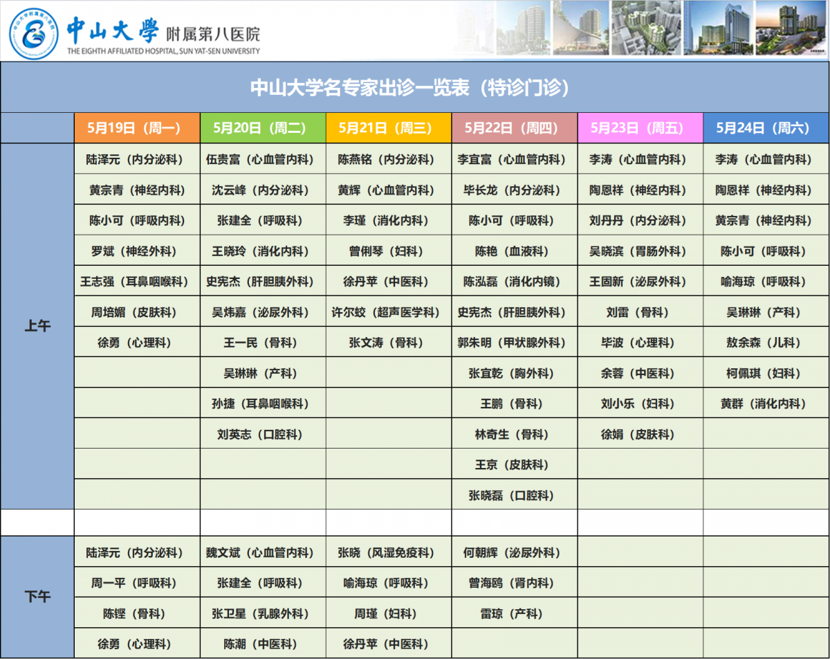This screenshot has height=659, width=830.
Task: Click the cell 张宜乾（胸外科）
Action: 515,373
